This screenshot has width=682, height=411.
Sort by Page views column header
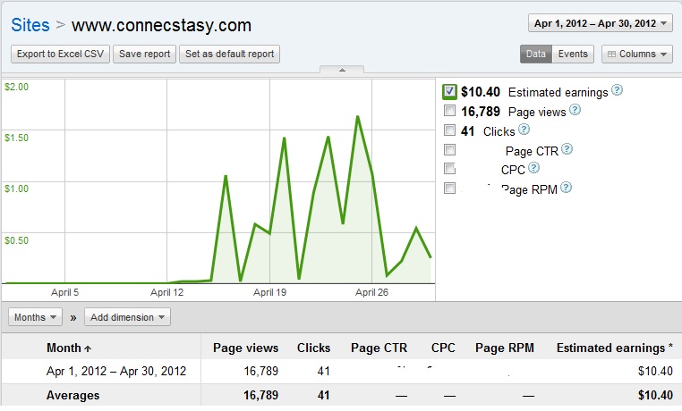coord(246,348)
